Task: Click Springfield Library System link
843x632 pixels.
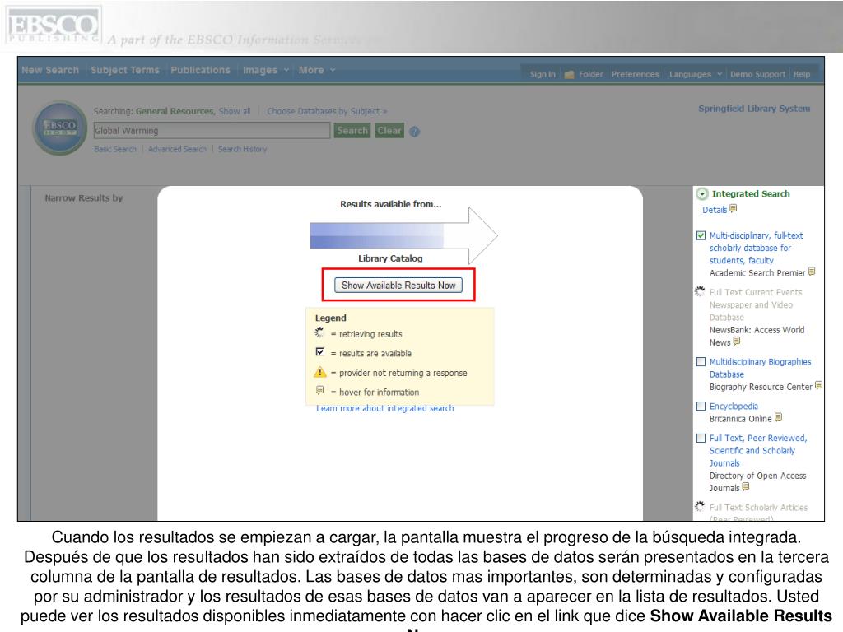Action: pos(754,109)
